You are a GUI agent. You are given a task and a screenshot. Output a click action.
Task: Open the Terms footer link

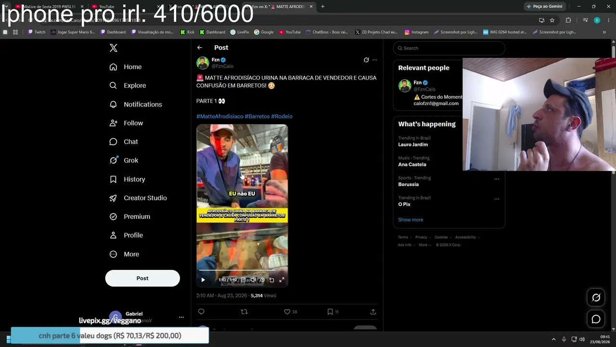(x=403, y=237)
